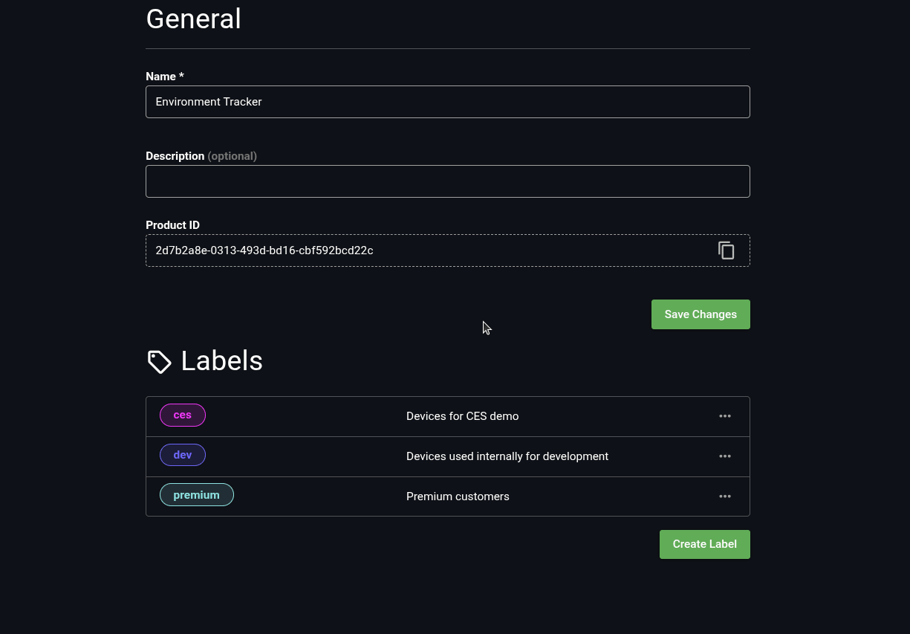Select the 'Devices for CES demo' label row

coord(463,416)
